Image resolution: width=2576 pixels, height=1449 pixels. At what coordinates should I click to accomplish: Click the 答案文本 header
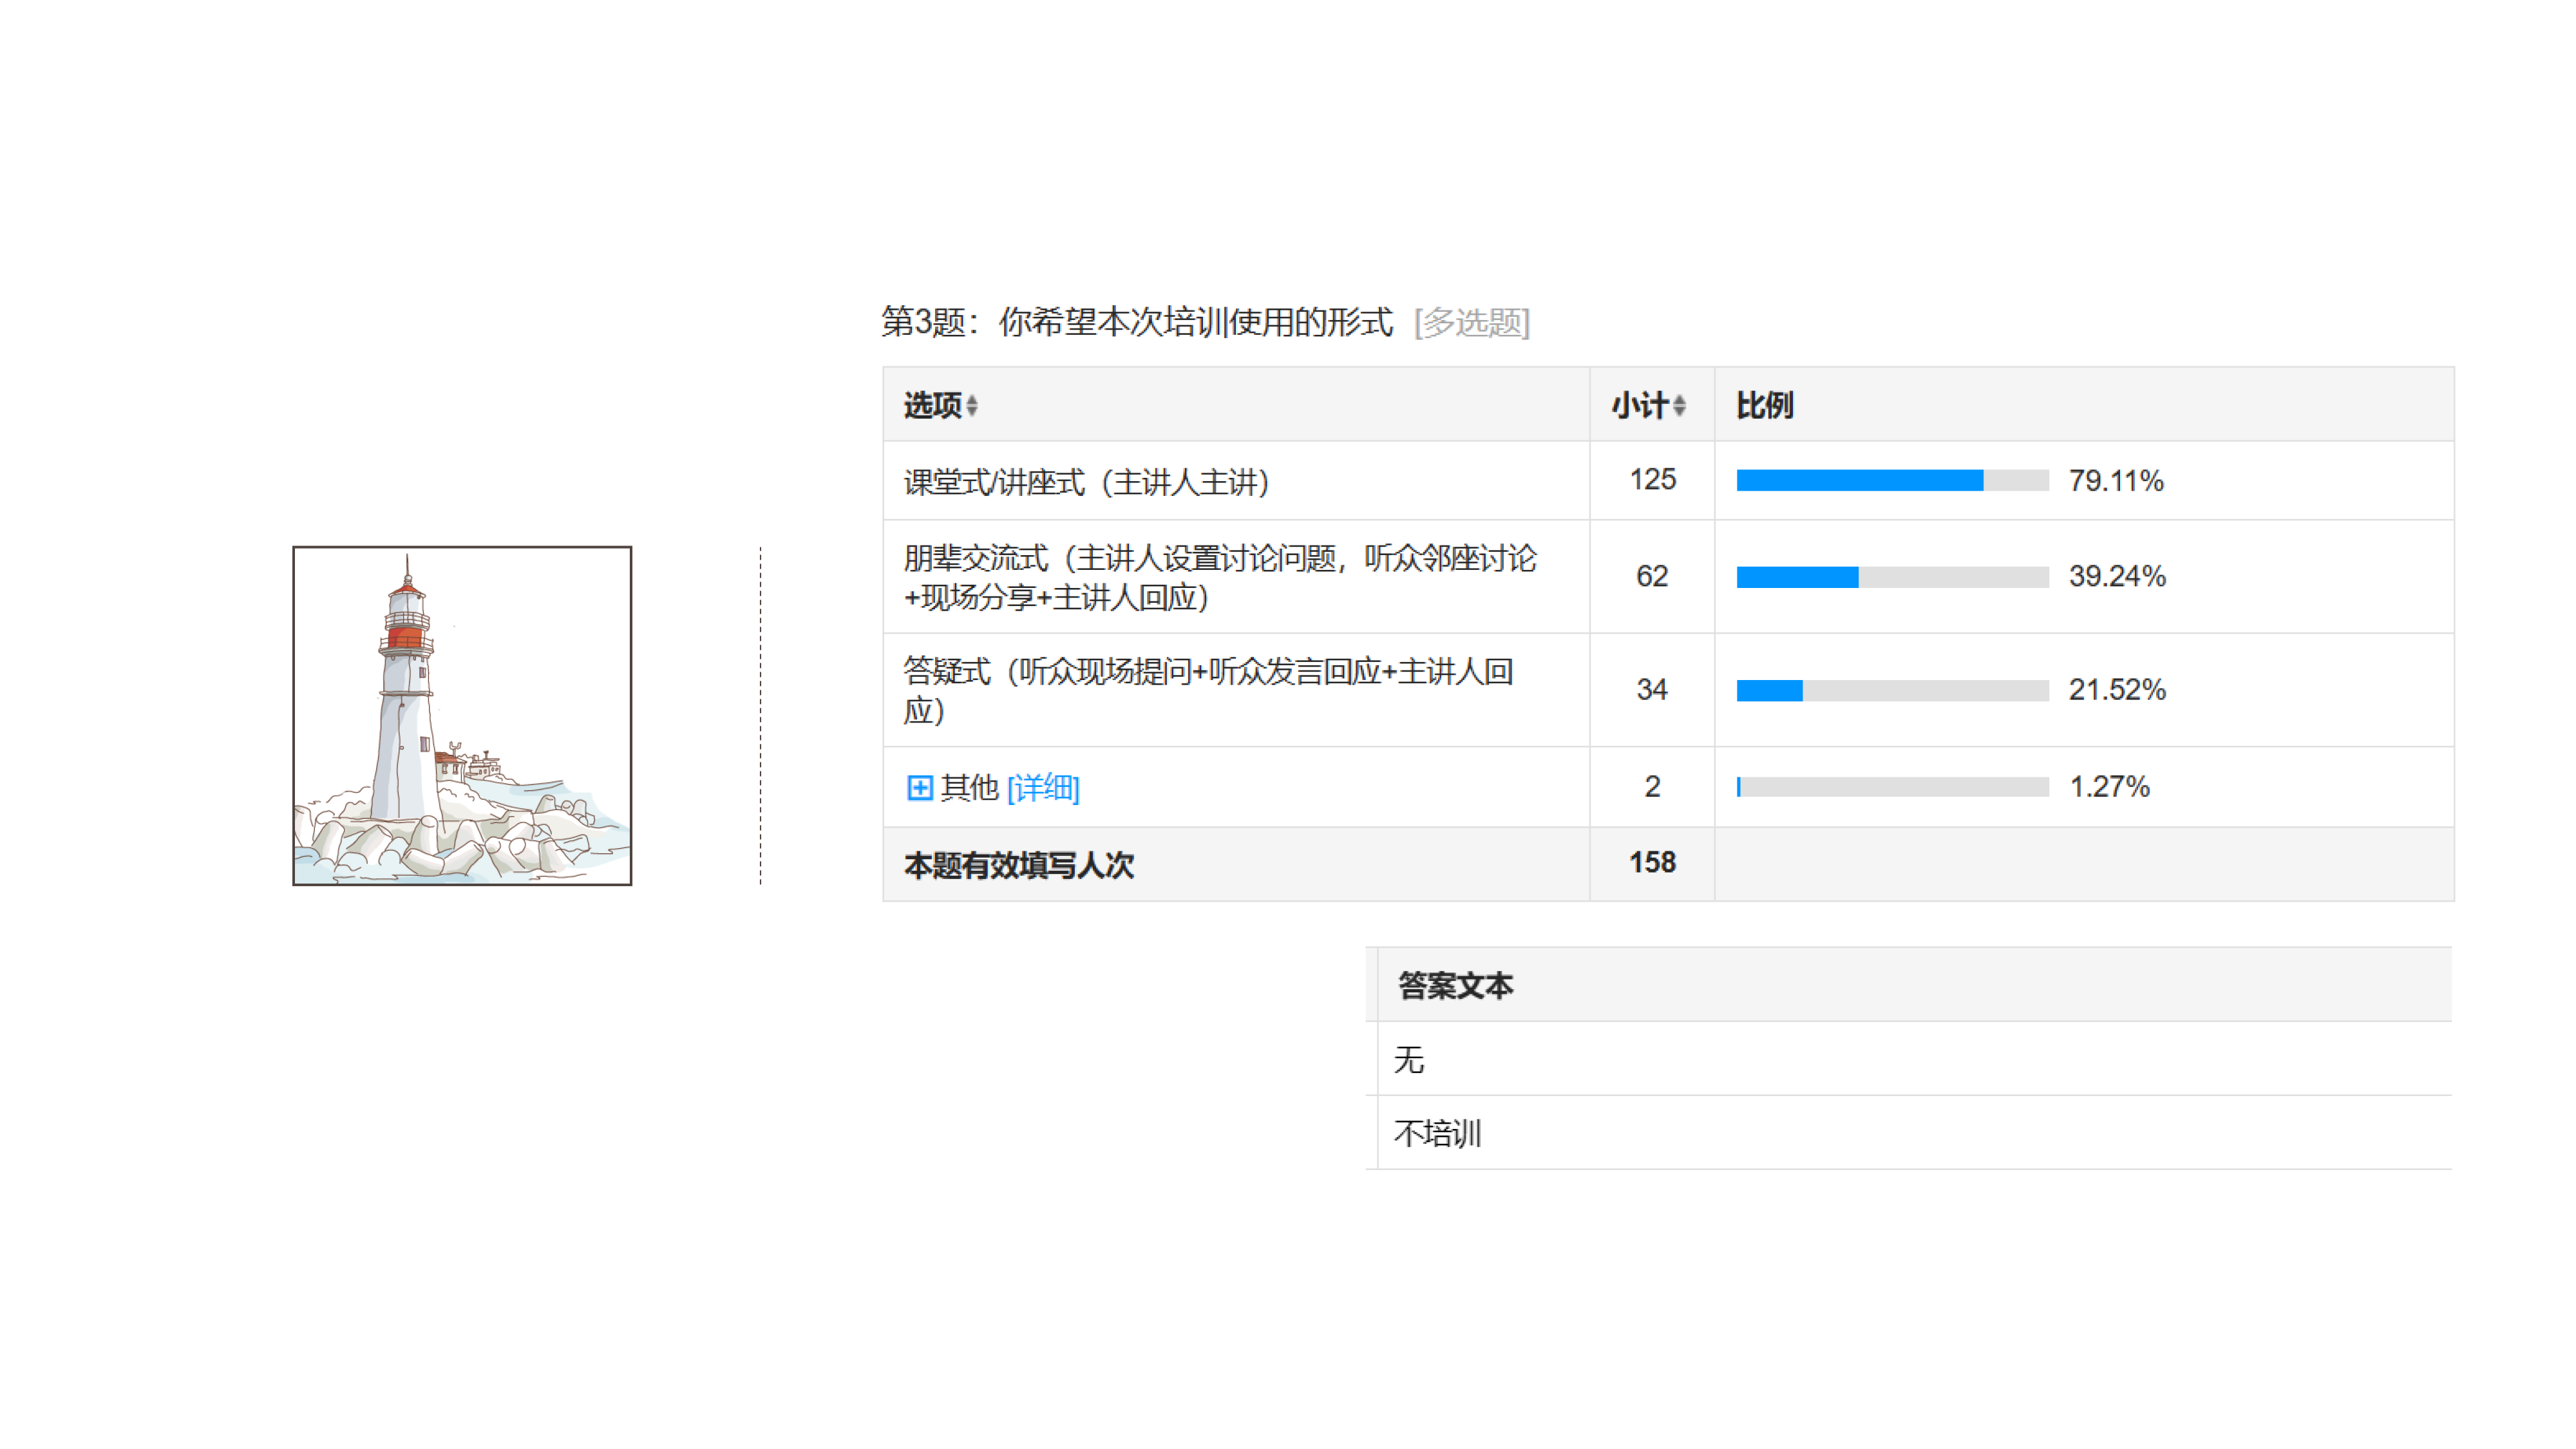click(x=1455, y=986)
